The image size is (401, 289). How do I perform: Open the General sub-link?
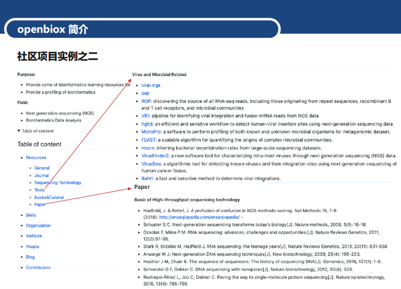point(42,168)
